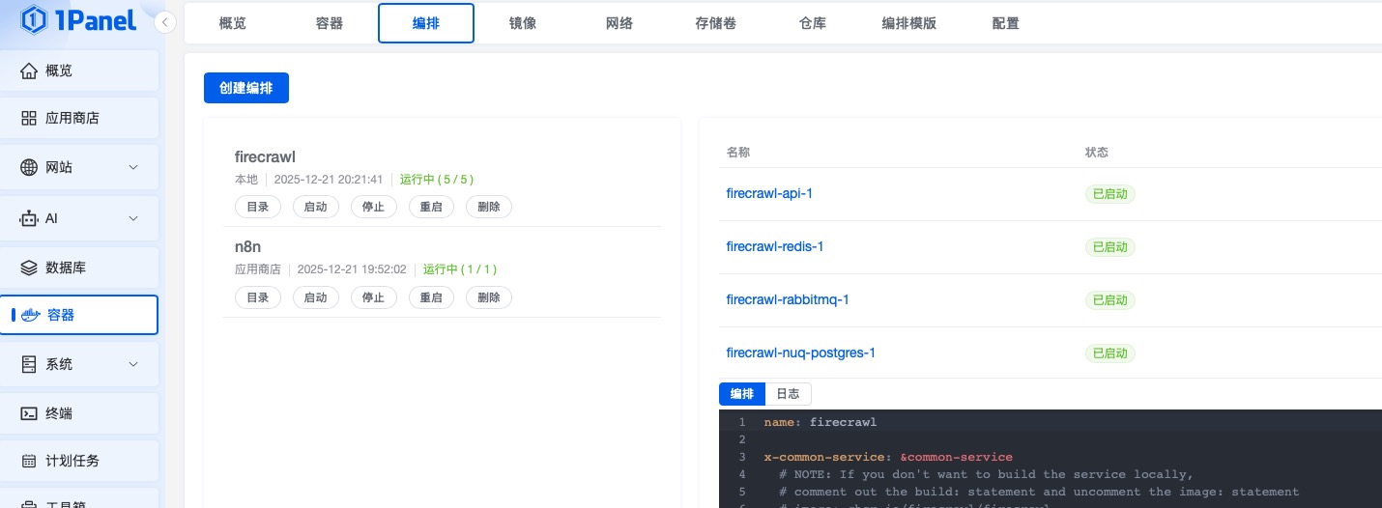Screen dimensions: 1382x508
Task: Select the 编排 editor sub-tab
Action: click(742, 394)
